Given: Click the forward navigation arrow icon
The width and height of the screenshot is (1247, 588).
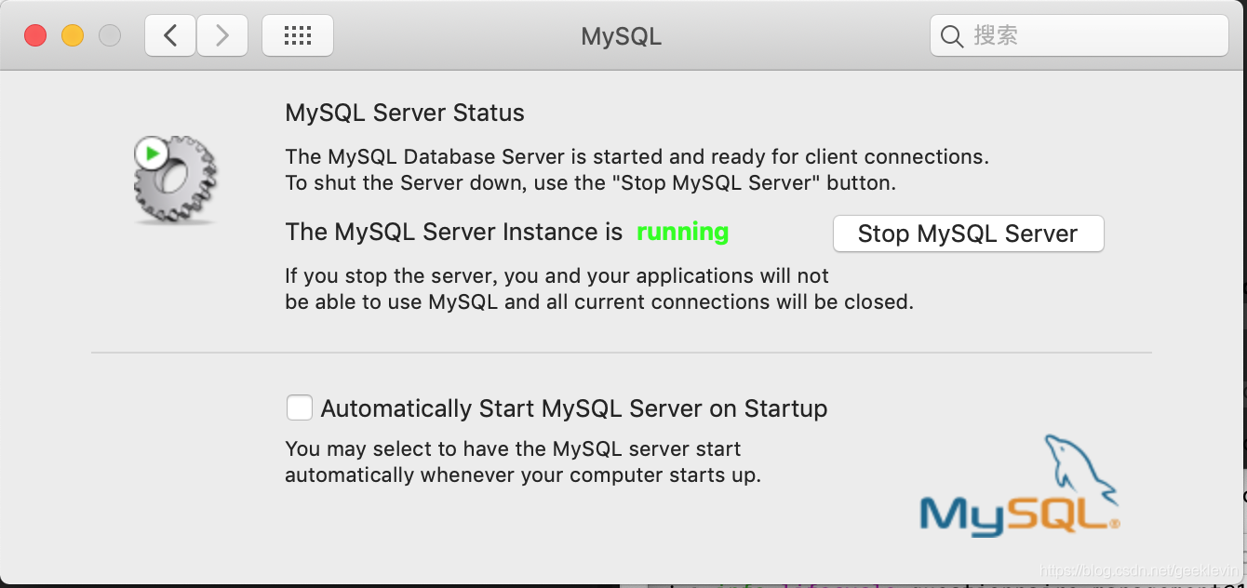Looking at the screenshot, I should pyautogui.click(x=222, y=34).
